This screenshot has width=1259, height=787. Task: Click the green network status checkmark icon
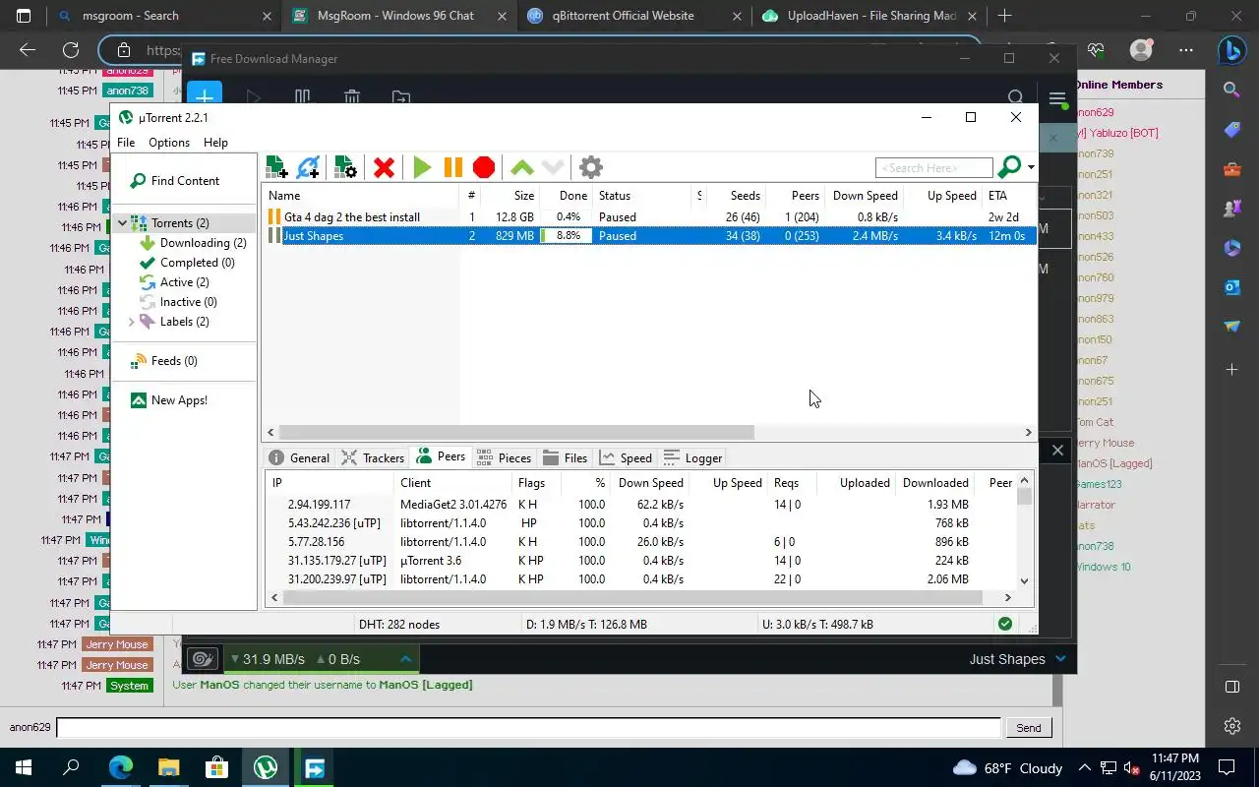click(x=1004, y=624)
